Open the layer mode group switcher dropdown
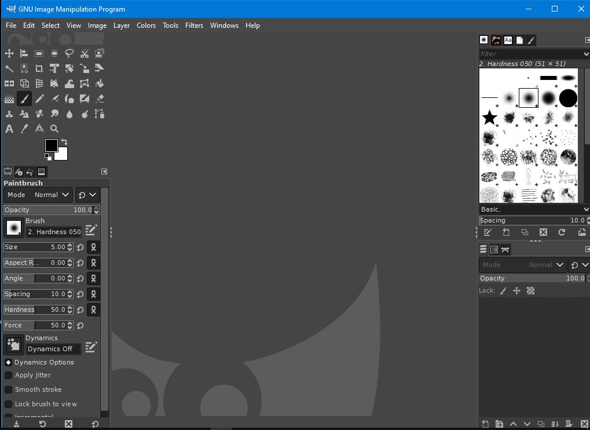590x430 pixels. click(579, 265)
